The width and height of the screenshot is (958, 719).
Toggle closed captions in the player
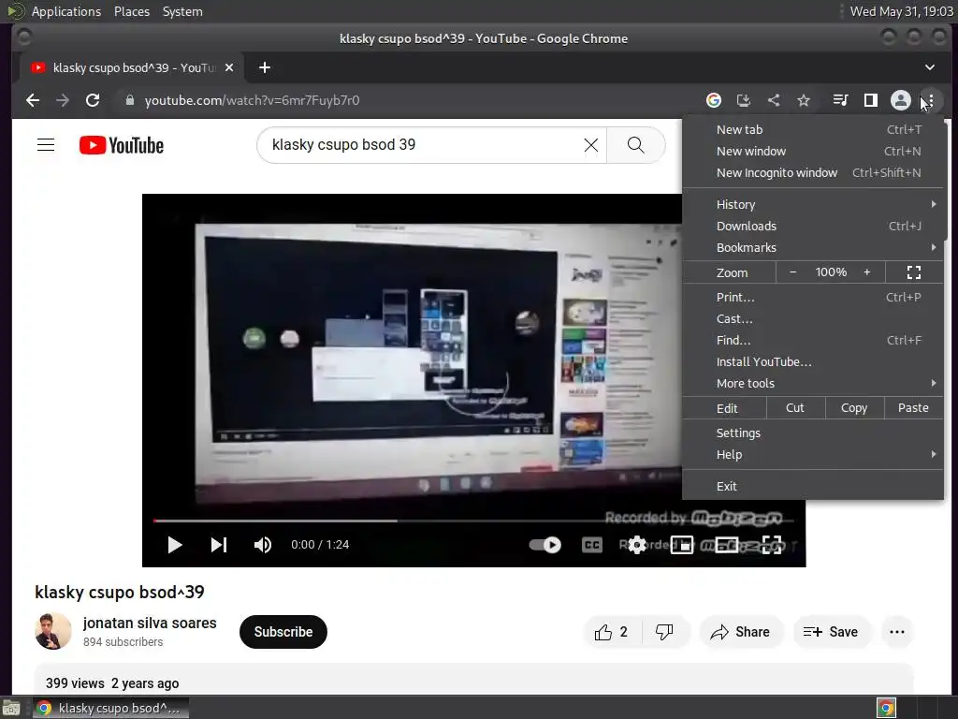point(591,545)
